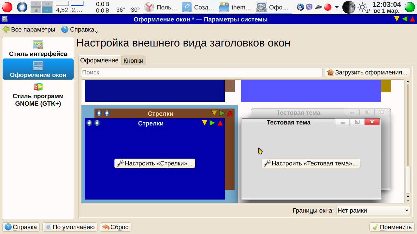Apply changes with "Применить"
Viewport: 417px width, 234px height.
point(392,227)
